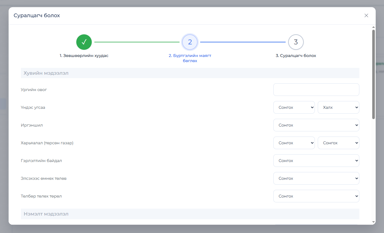The image size is (384, 233).
Task: Click the green checkmark step 1 circle
Action: click(84, 42)
